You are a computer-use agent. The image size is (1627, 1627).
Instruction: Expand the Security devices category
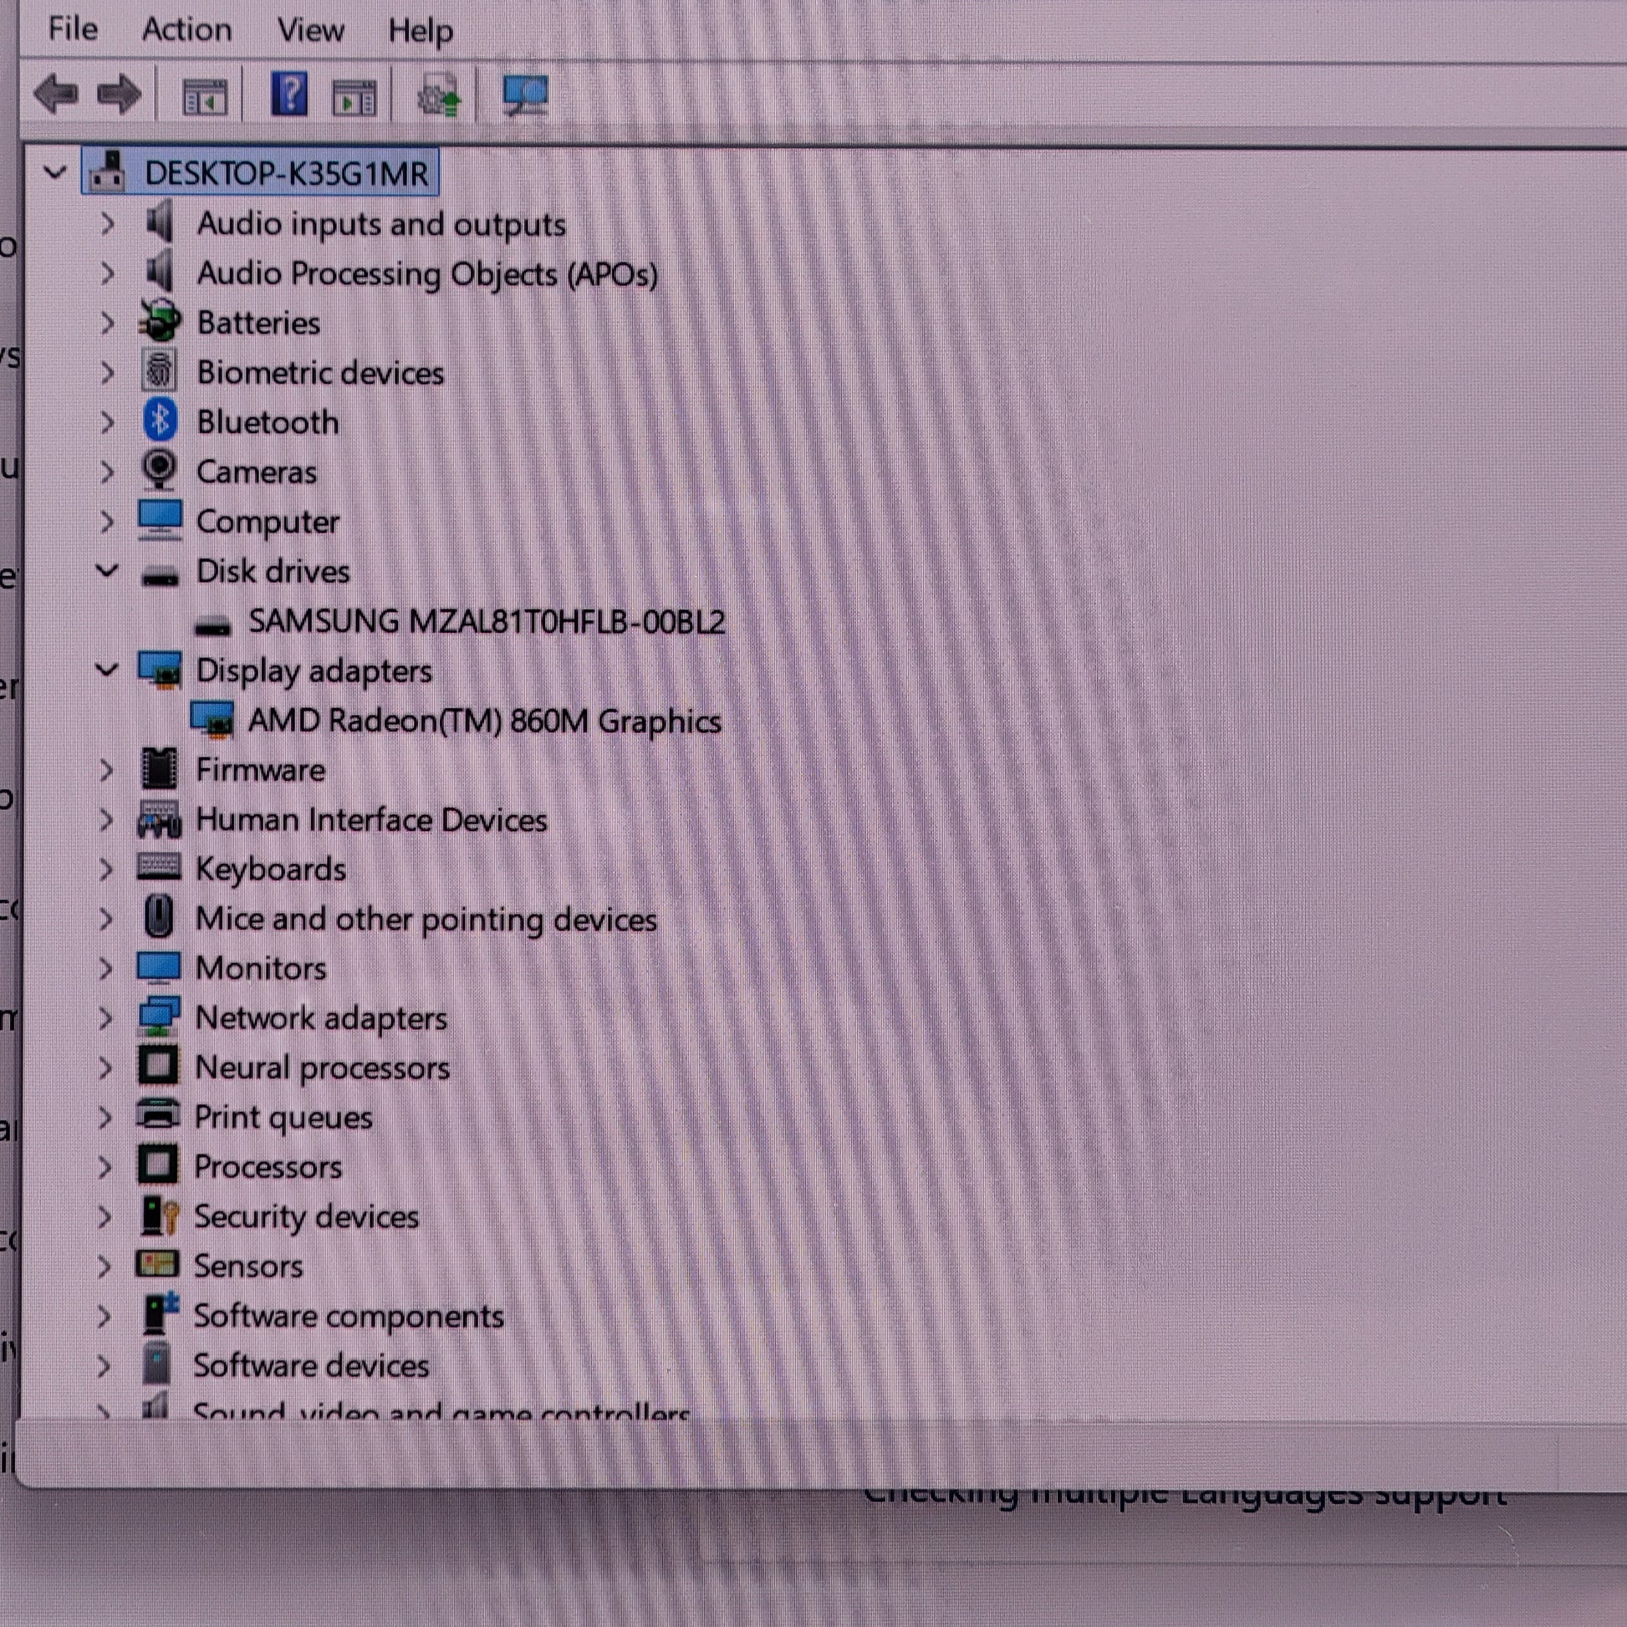tap(105, 1216)
